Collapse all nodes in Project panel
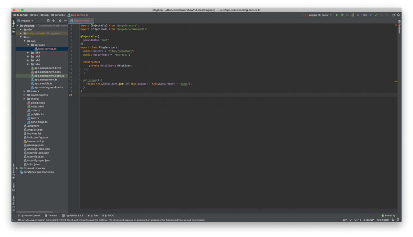Viewport: 413px width, 237px height. point(54,21)
